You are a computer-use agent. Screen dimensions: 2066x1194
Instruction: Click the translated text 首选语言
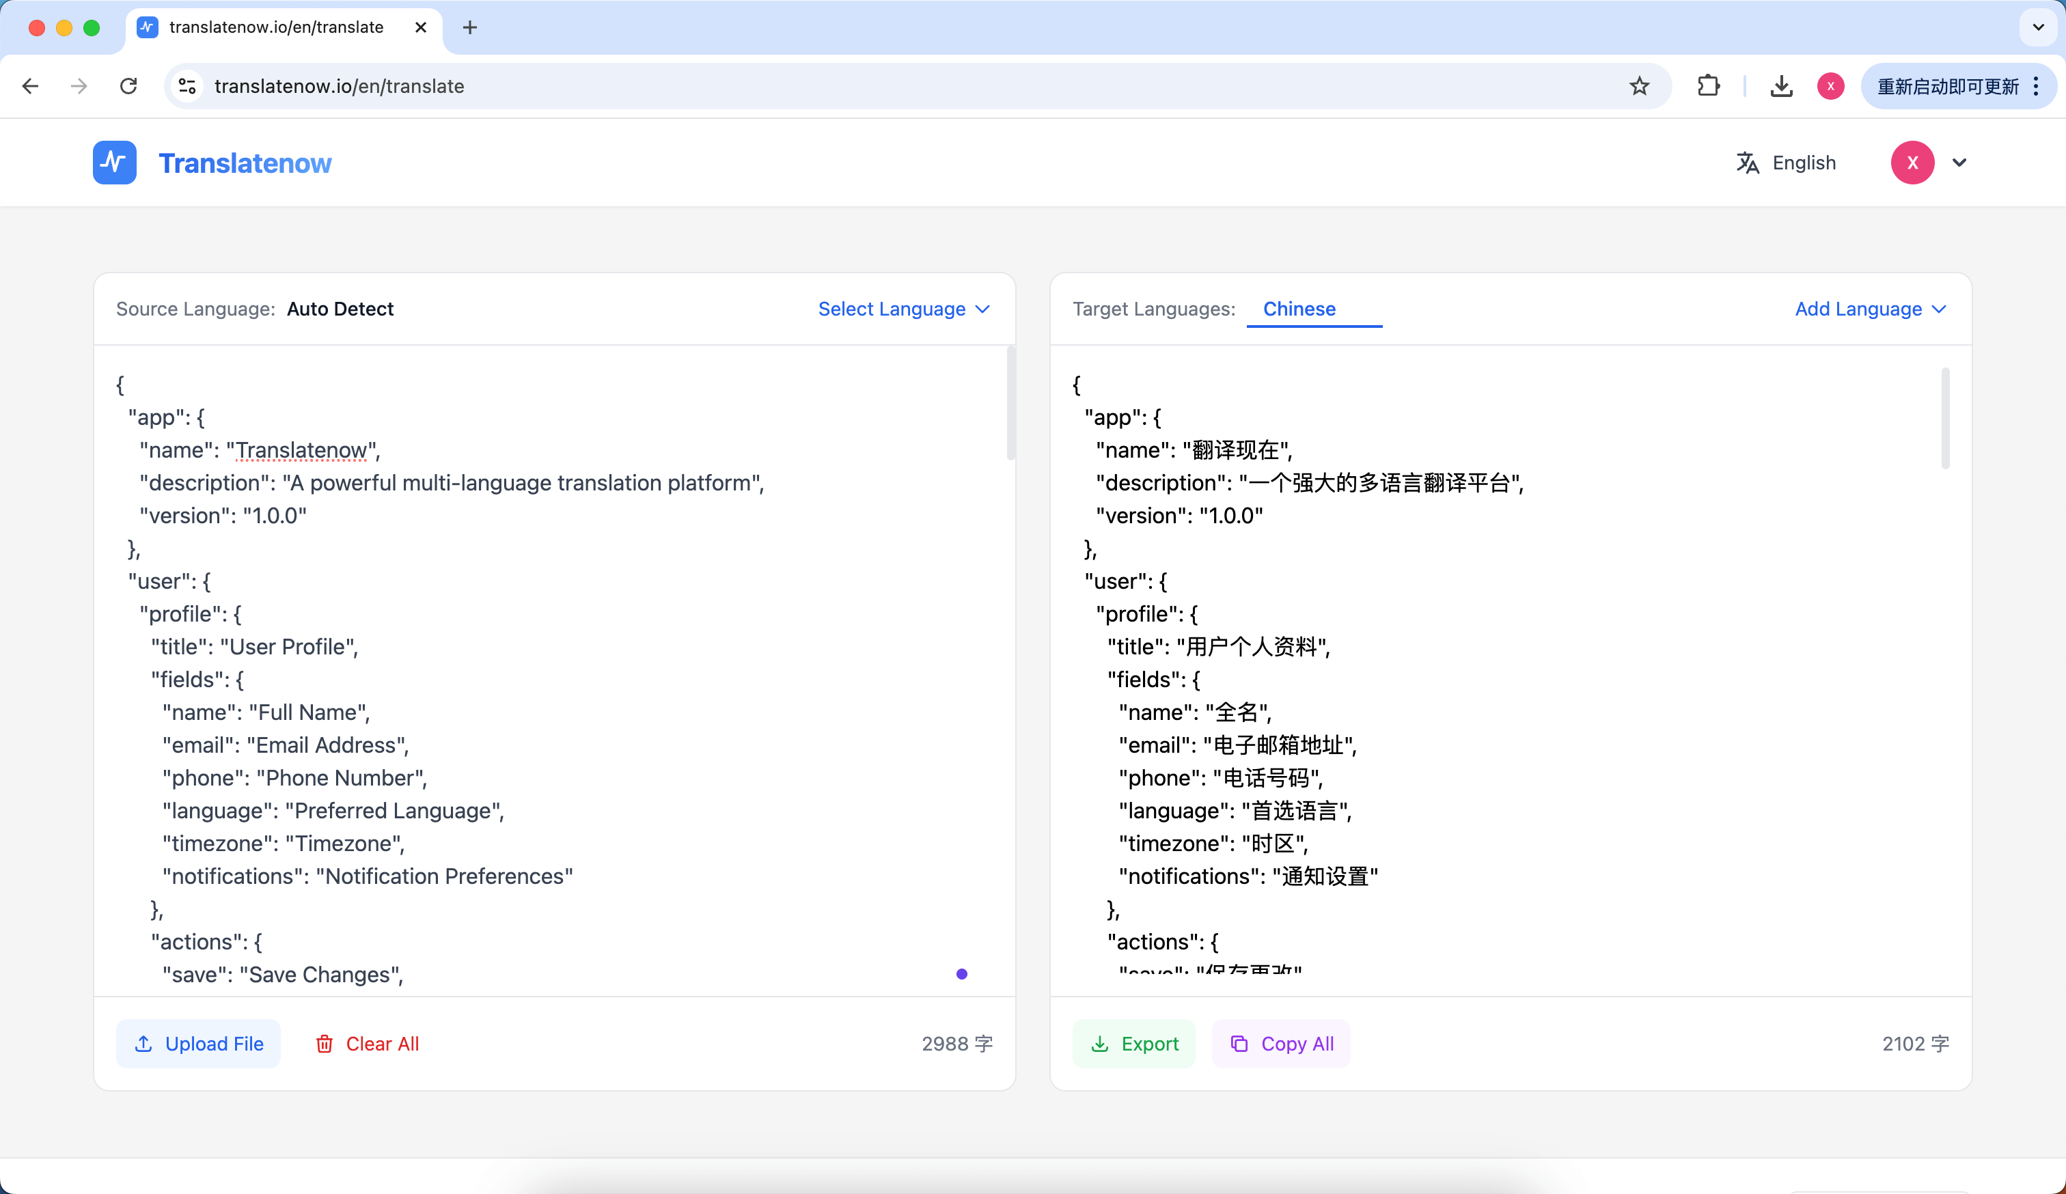pos(1295,811)
